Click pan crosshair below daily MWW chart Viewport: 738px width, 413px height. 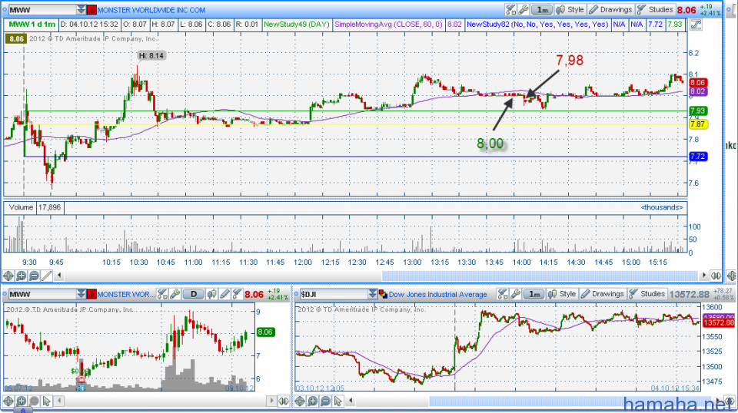coord(8,401)
